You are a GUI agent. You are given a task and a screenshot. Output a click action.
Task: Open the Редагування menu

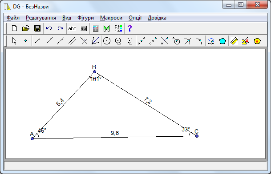click(41, 18)
